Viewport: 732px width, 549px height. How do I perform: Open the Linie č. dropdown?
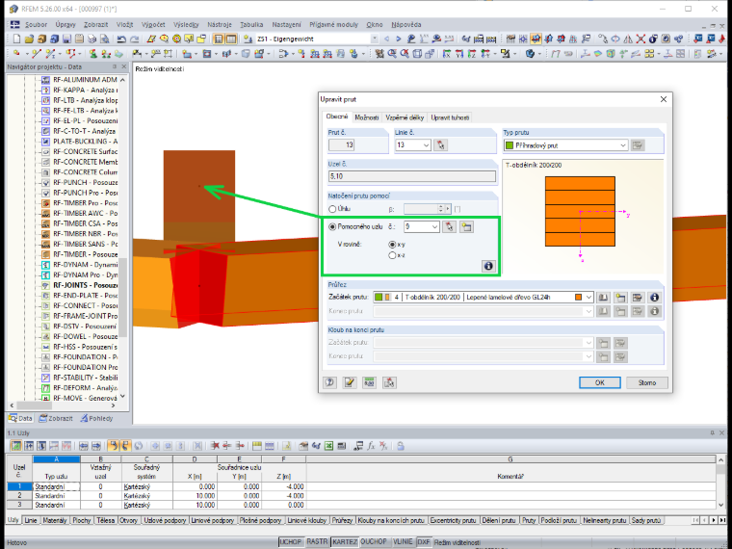426,145
